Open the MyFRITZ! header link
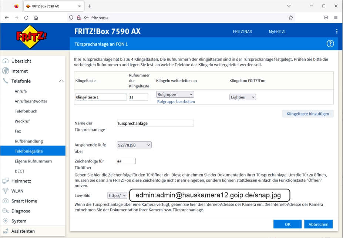This screenshot has height=238, width=343. pos(277,31)
